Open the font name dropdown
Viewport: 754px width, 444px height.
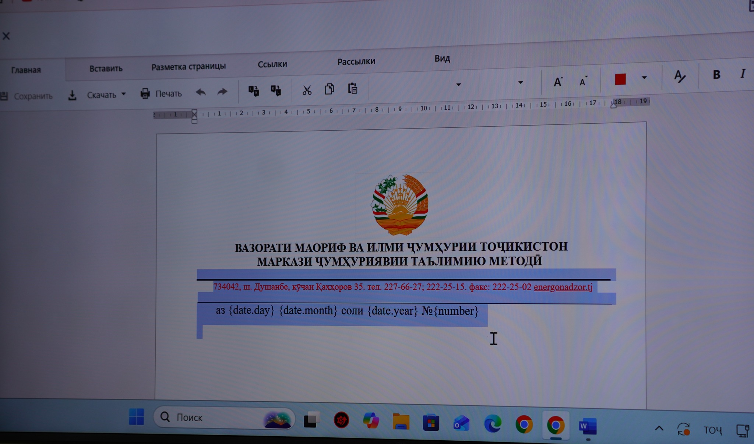[458, 85]
